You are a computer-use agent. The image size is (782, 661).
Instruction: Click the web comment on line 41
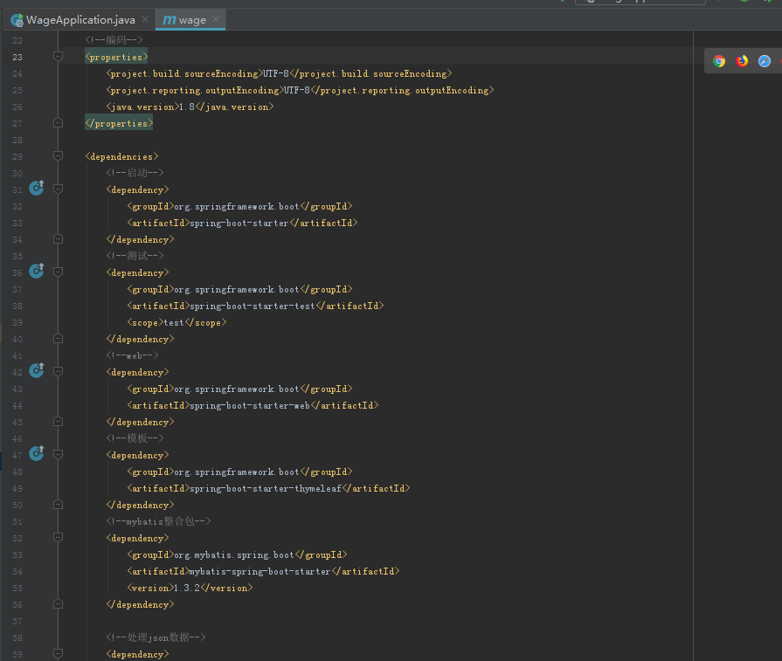click(x=132, y=355)
